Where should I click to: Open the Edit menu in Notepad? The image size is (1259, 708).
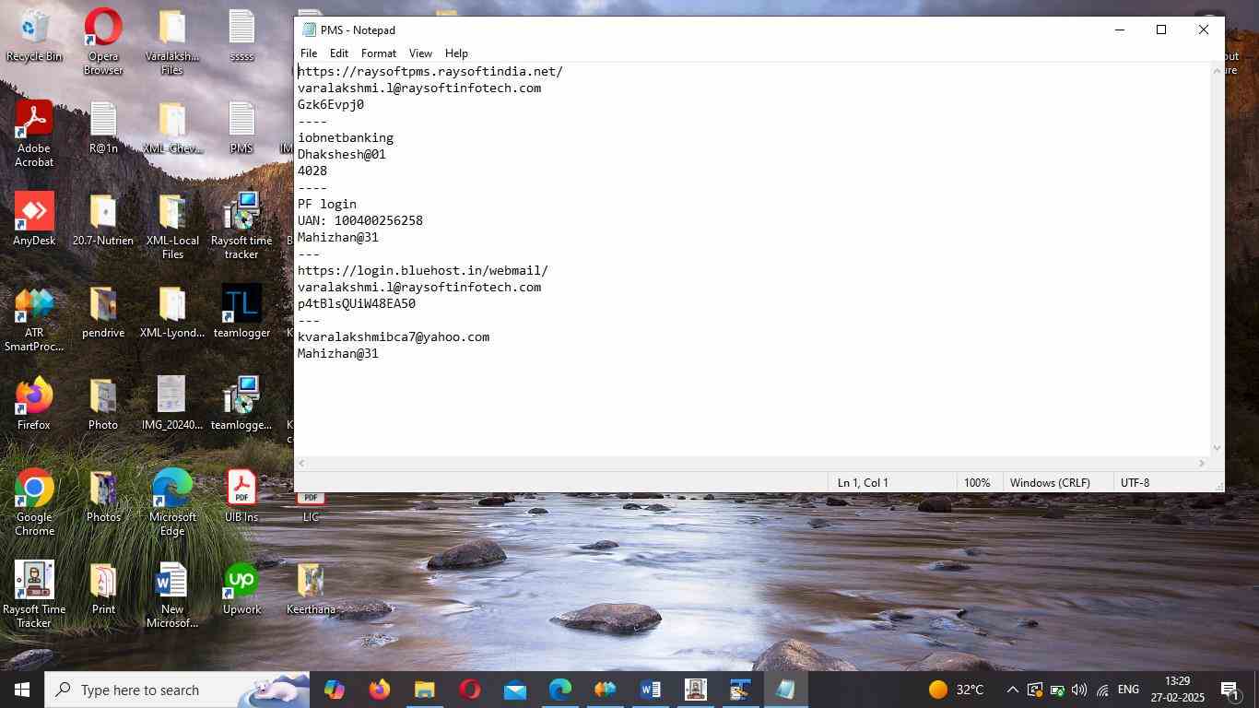(x=339, y=53)
